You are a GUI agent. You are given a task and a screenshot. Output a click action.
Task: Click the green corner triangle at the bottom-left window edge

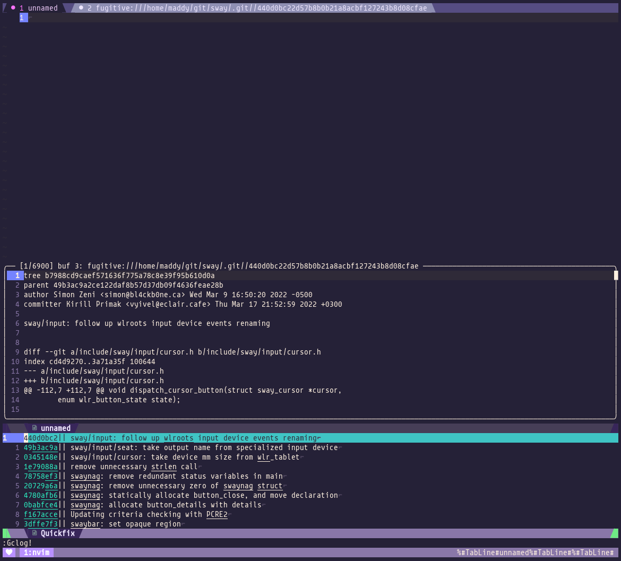pos(4,533)
